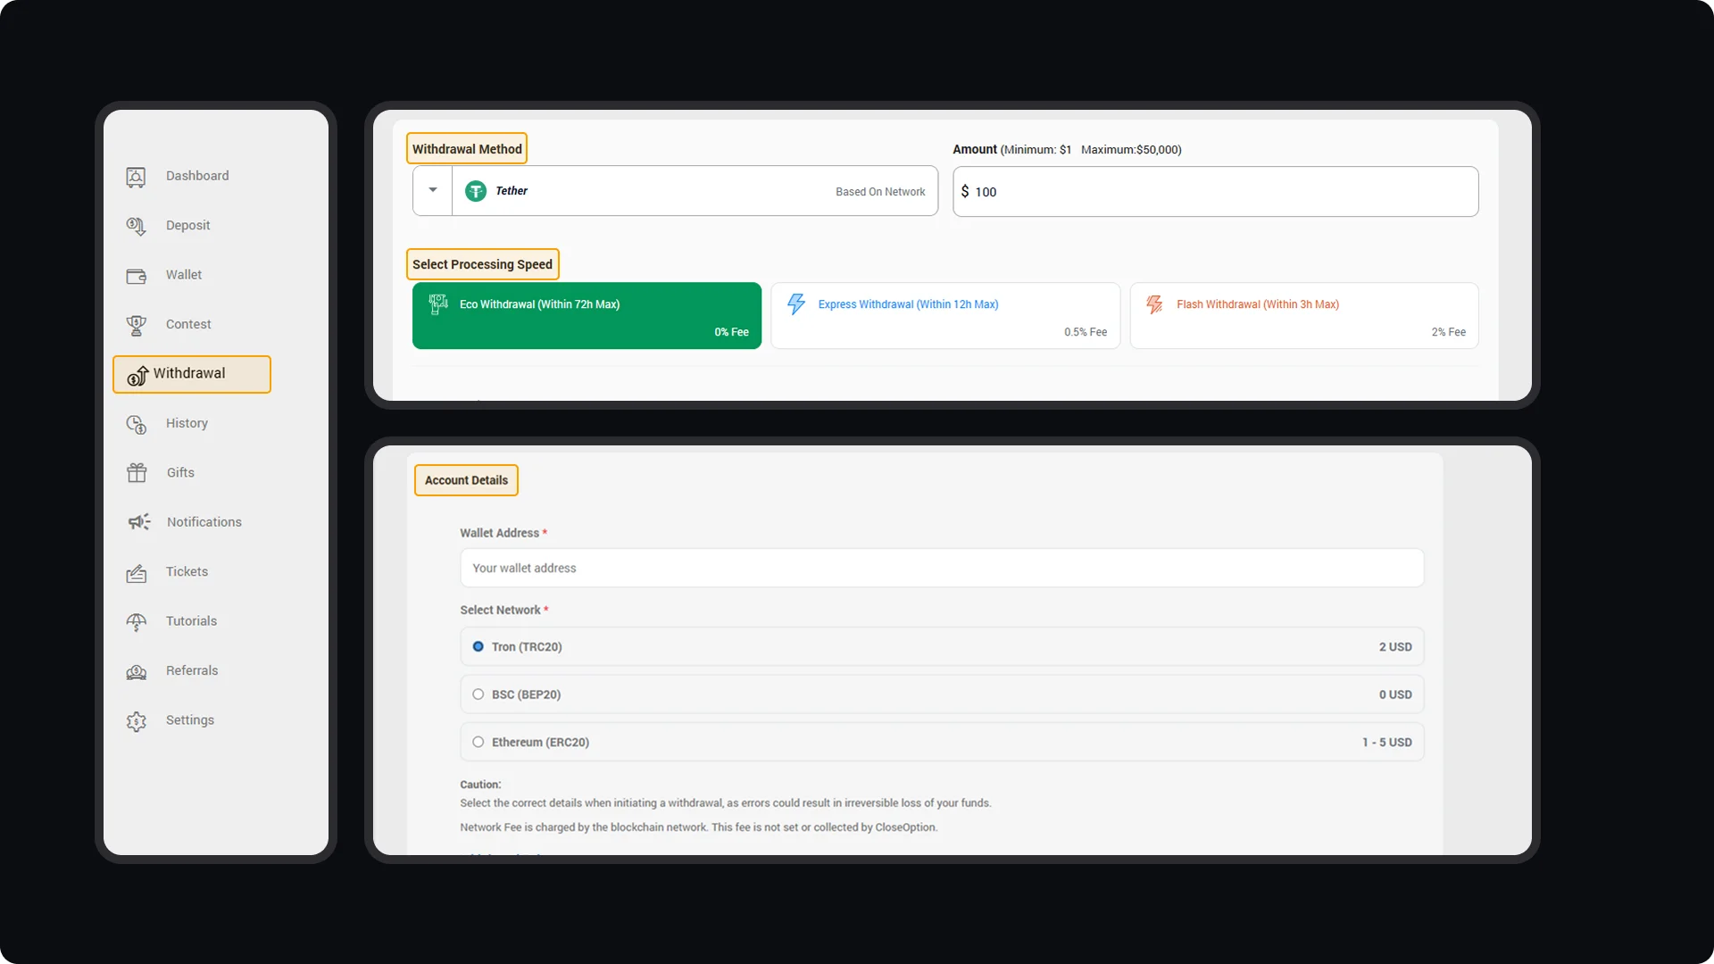Screen dimensions: 1714x964
Task: Click the Wallet icon in sidebar
Action: tap(136, 276)
